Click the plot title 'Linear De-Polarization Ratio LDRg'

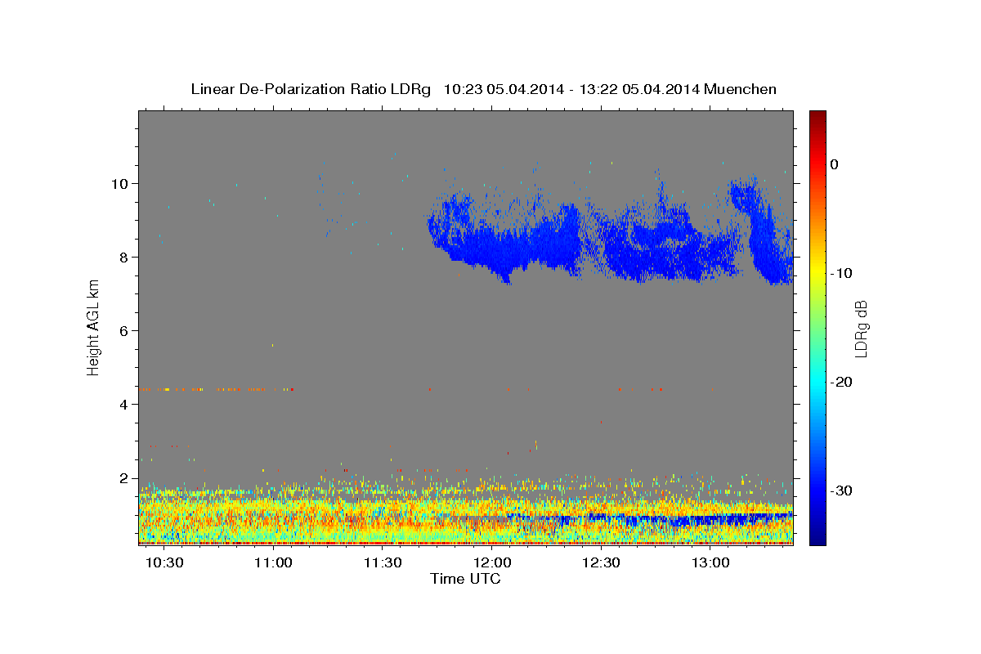310,89
